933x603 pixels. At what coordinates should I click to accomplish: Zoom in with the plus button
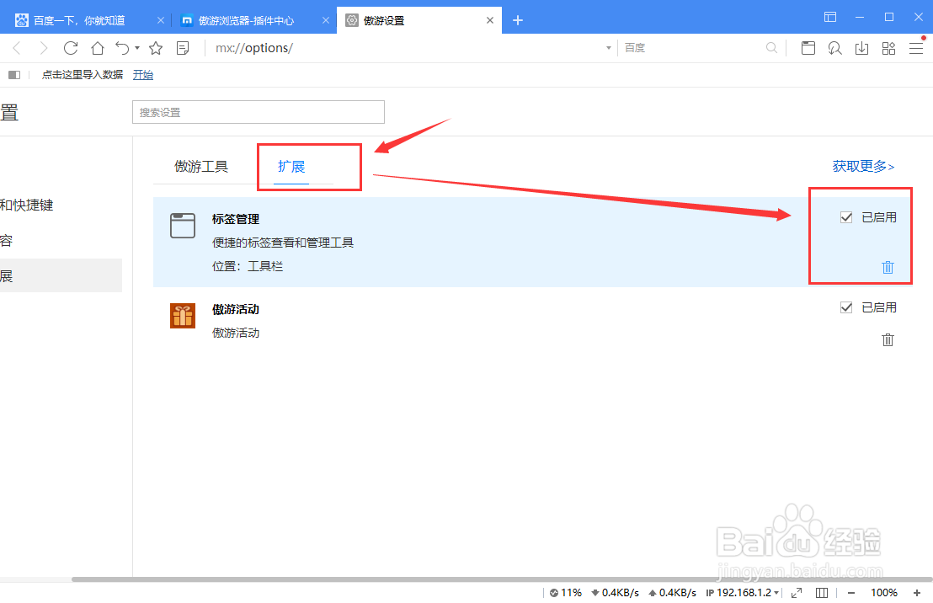click(x=917, y=593)
